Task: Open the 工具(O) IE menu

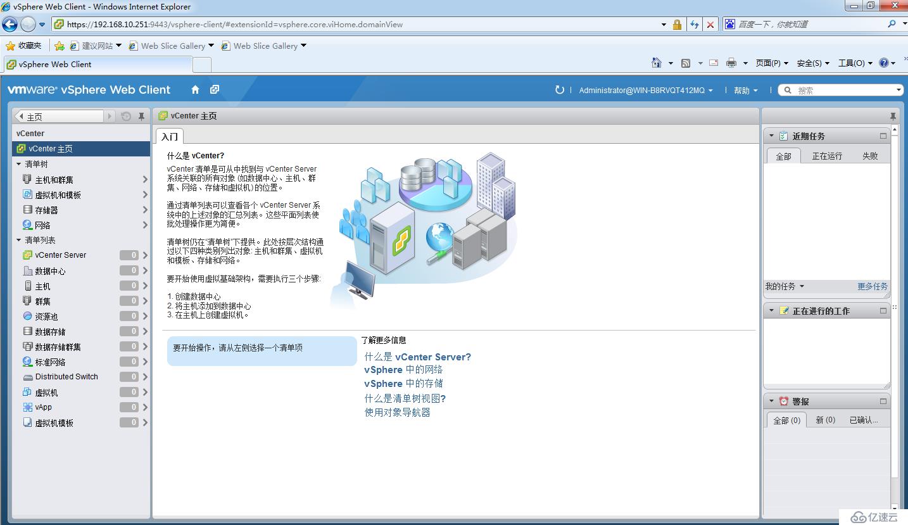Action: (x=855, y=63)
